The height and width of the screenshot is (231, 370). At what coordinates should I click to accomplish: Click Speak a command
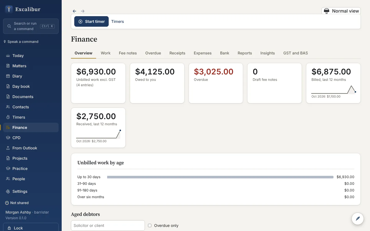21,42
